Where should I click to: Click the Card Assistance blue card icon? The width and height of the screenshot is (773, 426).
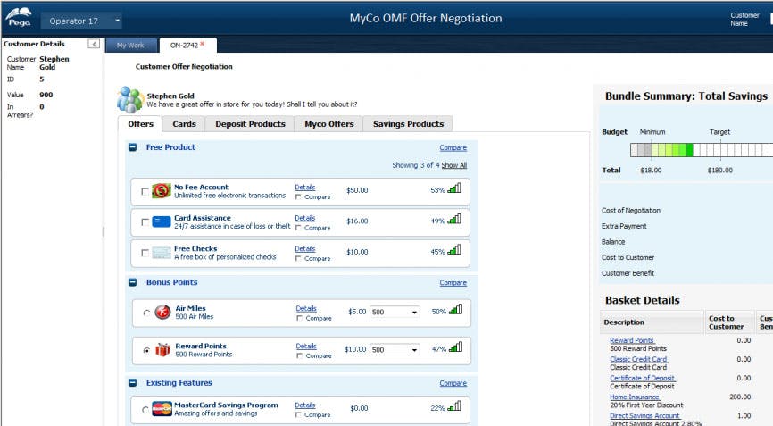pyautogui.click(x=162, y=222)
